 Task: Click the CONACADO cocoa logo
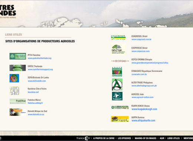117,72
